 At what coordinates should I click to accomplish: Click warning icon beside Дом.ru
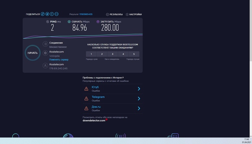tap(86, 108)
